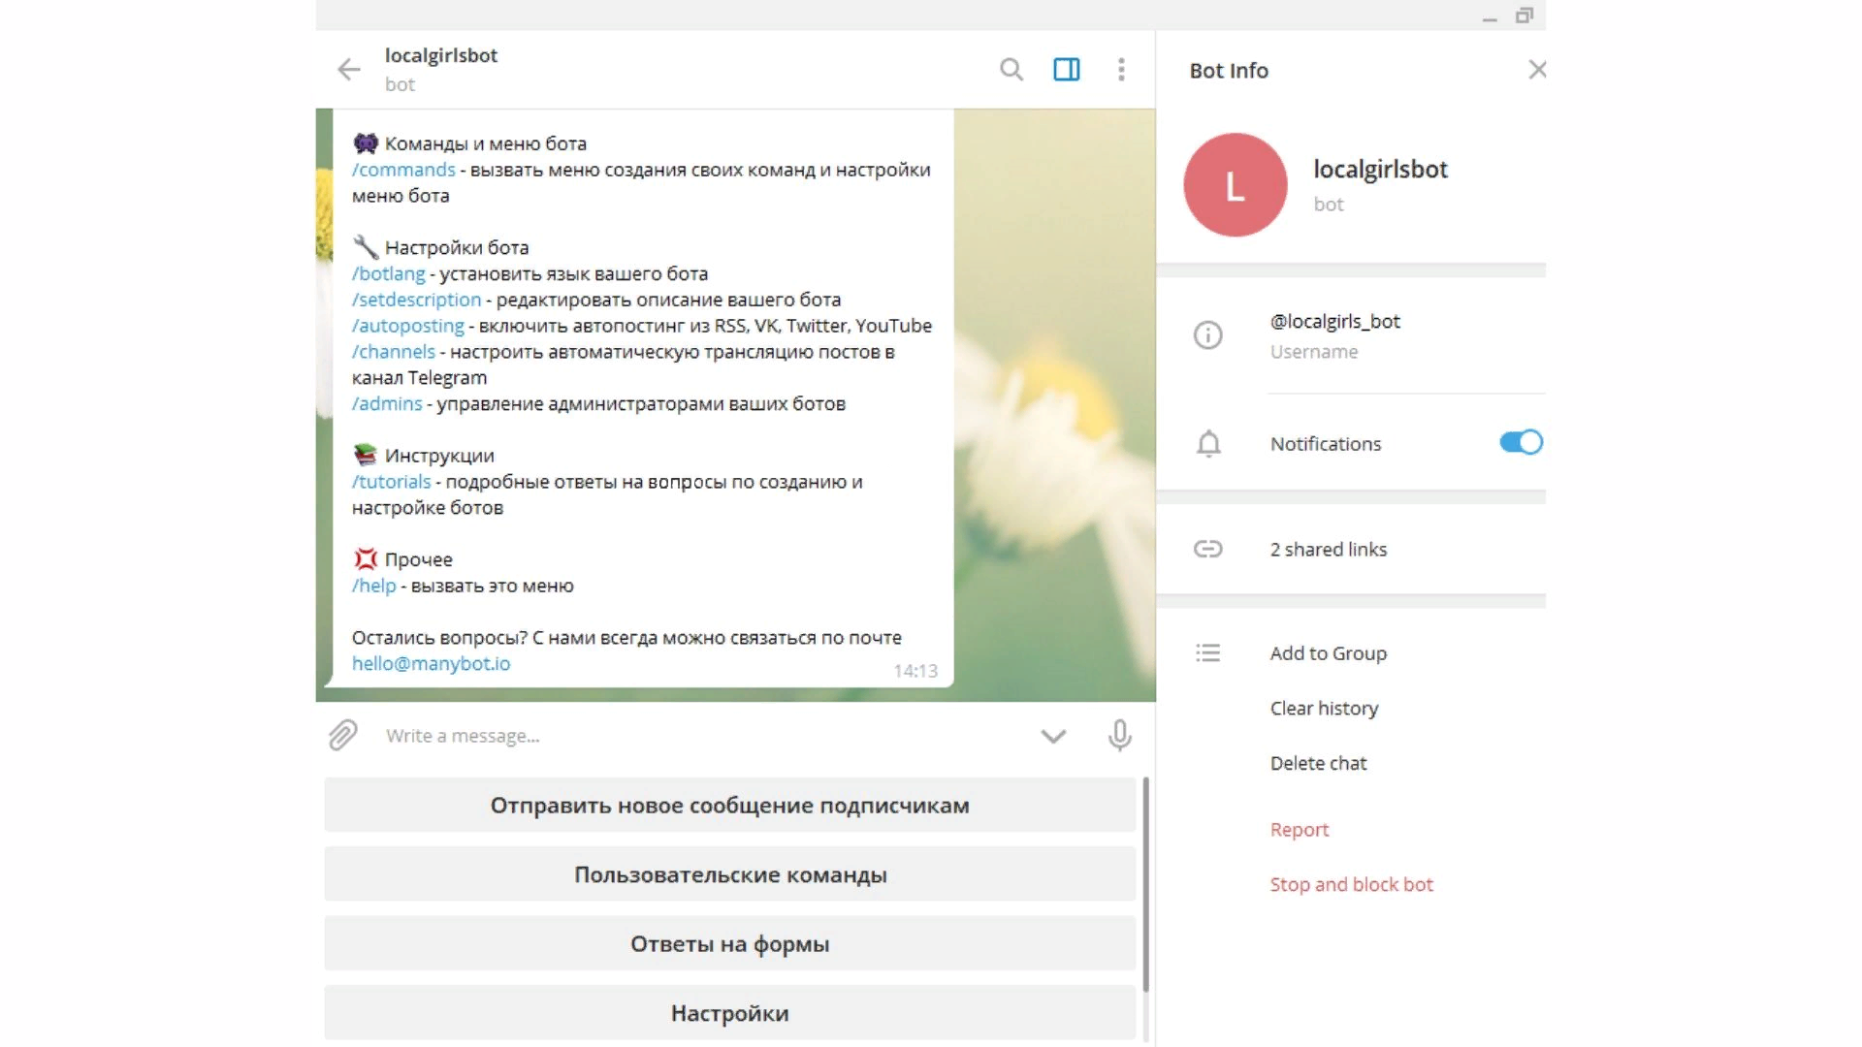Image resolution: width=1862 pixels, height=1047 pixels.
Task: Click Stop and block bot
Action: click(x=1351, y=885)
